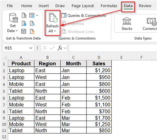Select the Stocks data type
The image size is (157, 140).
click(x=127, y=24)
